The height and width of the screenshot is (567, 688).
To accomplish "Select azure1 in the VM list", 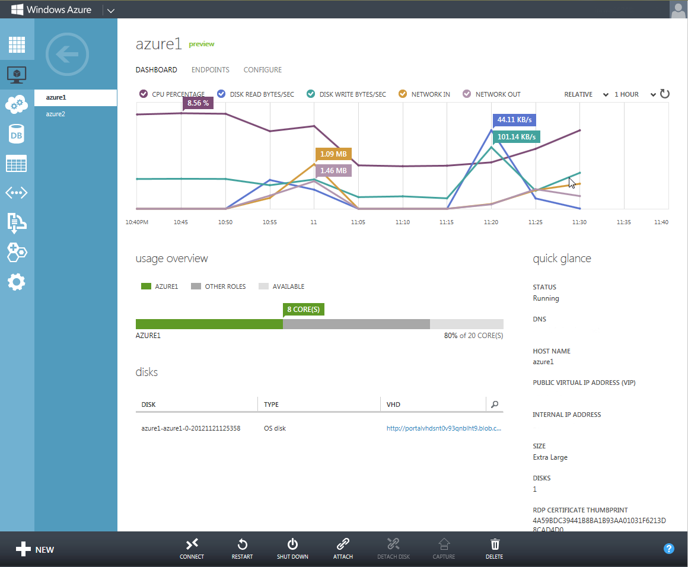I will pos(76,97).
